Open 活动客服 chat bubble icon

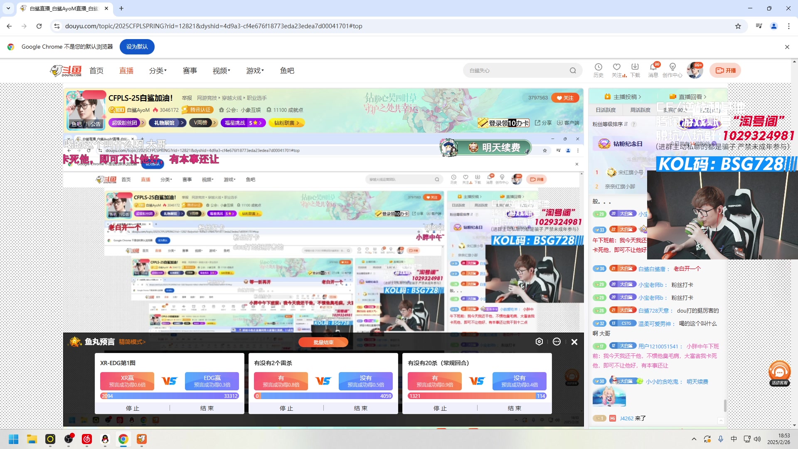[x=780, y=373]
